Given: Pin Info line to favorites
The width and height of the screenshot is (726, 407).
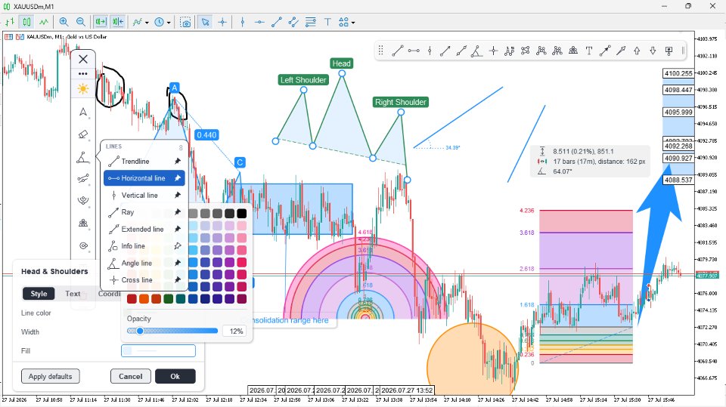Looking at the screenshot, I should click(x=177, y=246).
